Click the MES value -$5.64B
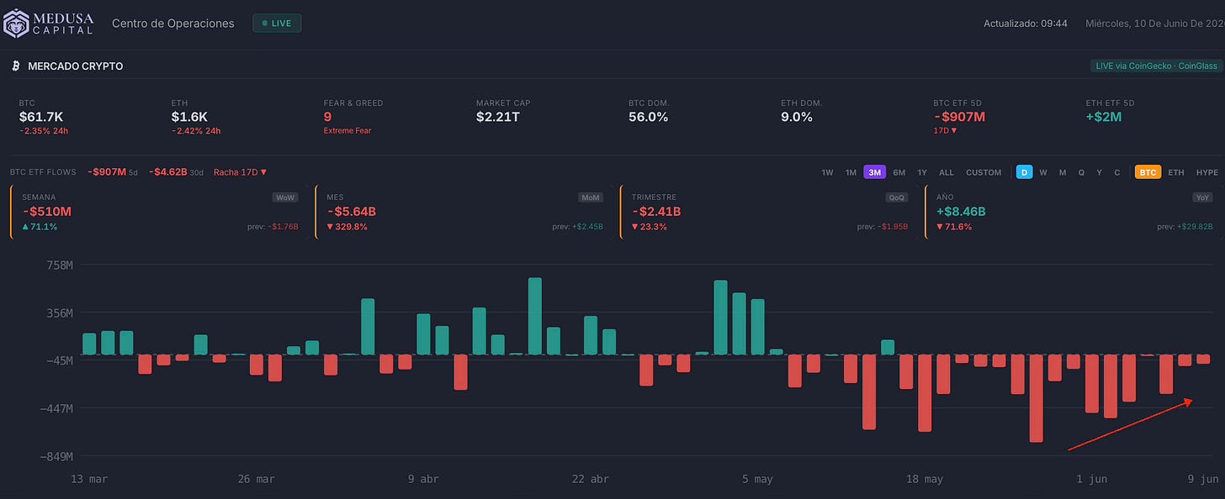This screenshot has width=1225, height=499. pos(351,212)
